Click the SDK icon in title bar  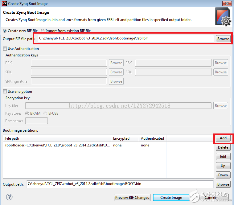(4, 3)
